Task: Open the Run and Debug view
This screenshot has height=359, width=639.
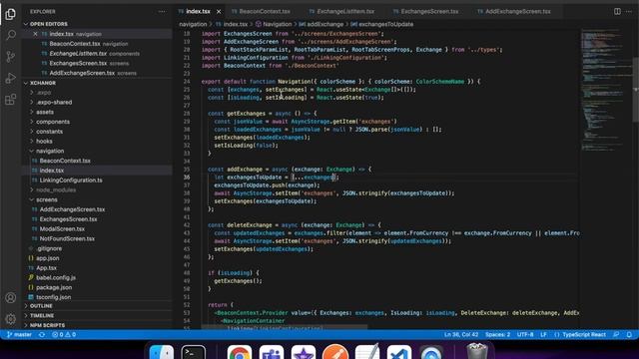Action: pos(11,78)
